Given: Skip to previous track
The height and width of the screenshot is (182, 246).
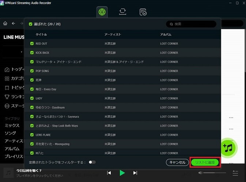Looking at the screenshot, I should click(x=109, y=173).
